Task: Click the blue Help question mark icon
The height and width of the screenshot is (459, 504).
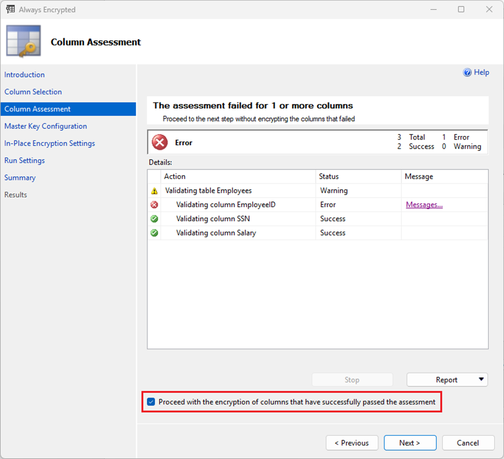Action: point(467,72)
